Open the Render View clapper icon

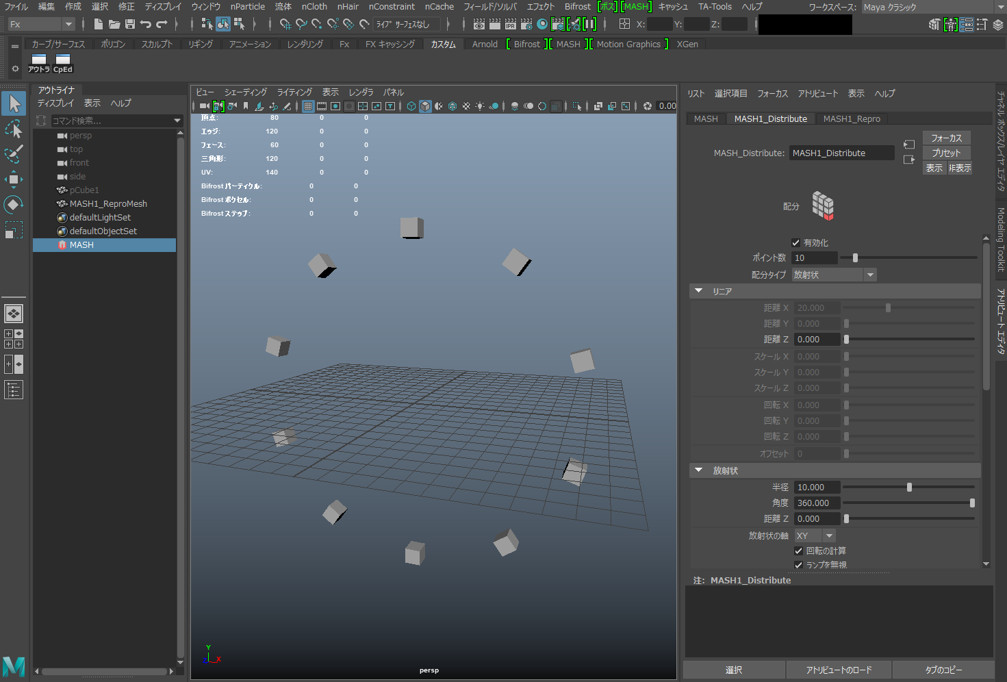coord(479,24)
